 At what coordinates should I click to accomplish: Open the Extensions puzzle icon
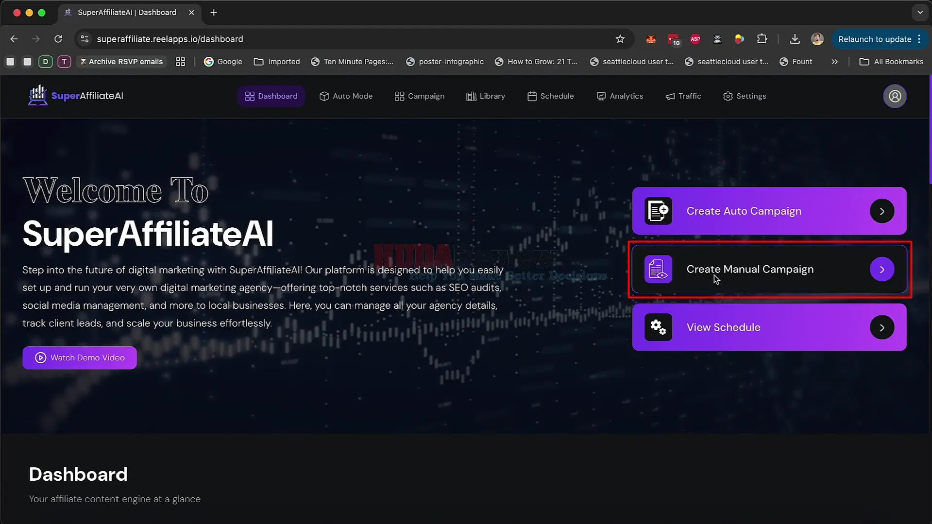[x=762, y=39]
